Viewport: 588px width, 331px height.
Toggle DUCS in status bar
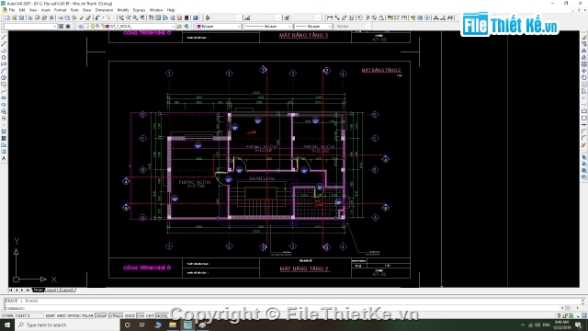tap(130, 316)
